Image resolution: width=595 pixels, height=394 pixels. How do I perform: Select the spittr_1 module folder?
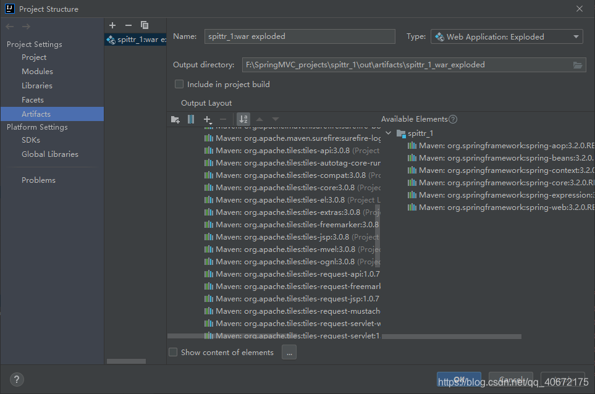point(415,133)
